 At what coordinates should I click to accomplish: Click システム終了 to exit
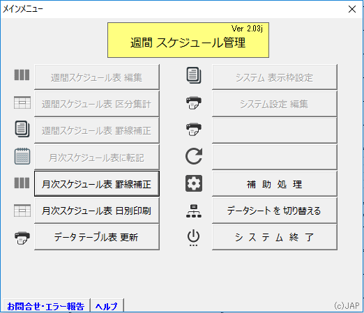(275, 237)
